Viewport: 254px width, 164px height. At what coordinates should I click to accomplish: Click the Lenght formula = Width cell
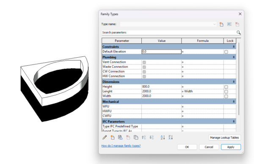pyautogui.click(x=202, y=92)
